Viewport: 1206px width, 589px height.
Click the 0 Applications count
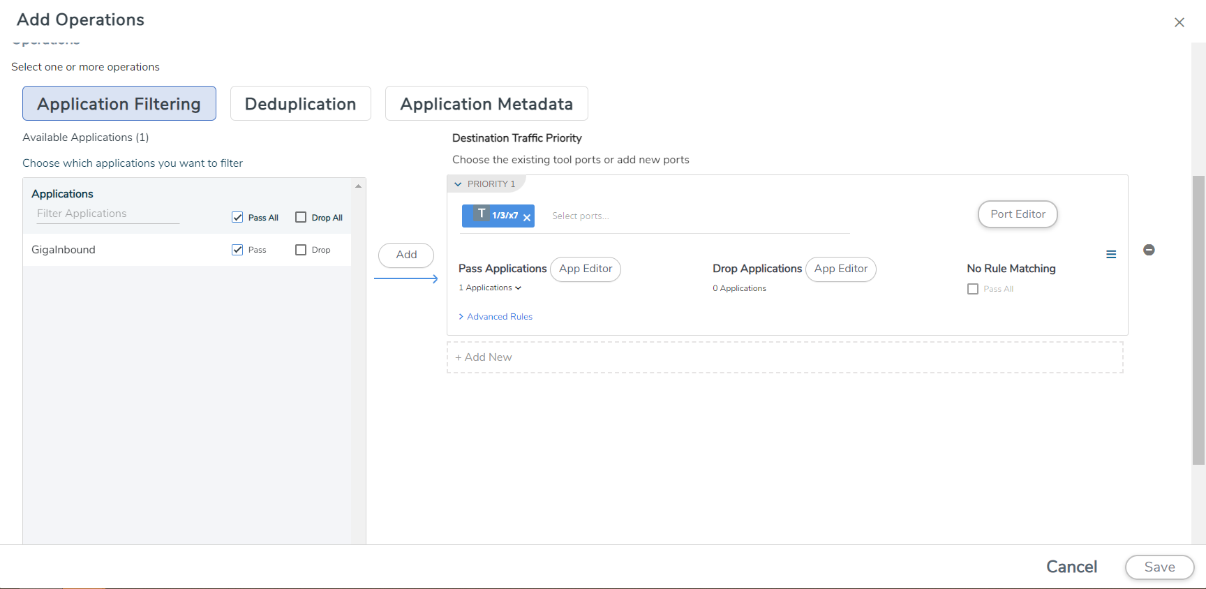[739, 288]
